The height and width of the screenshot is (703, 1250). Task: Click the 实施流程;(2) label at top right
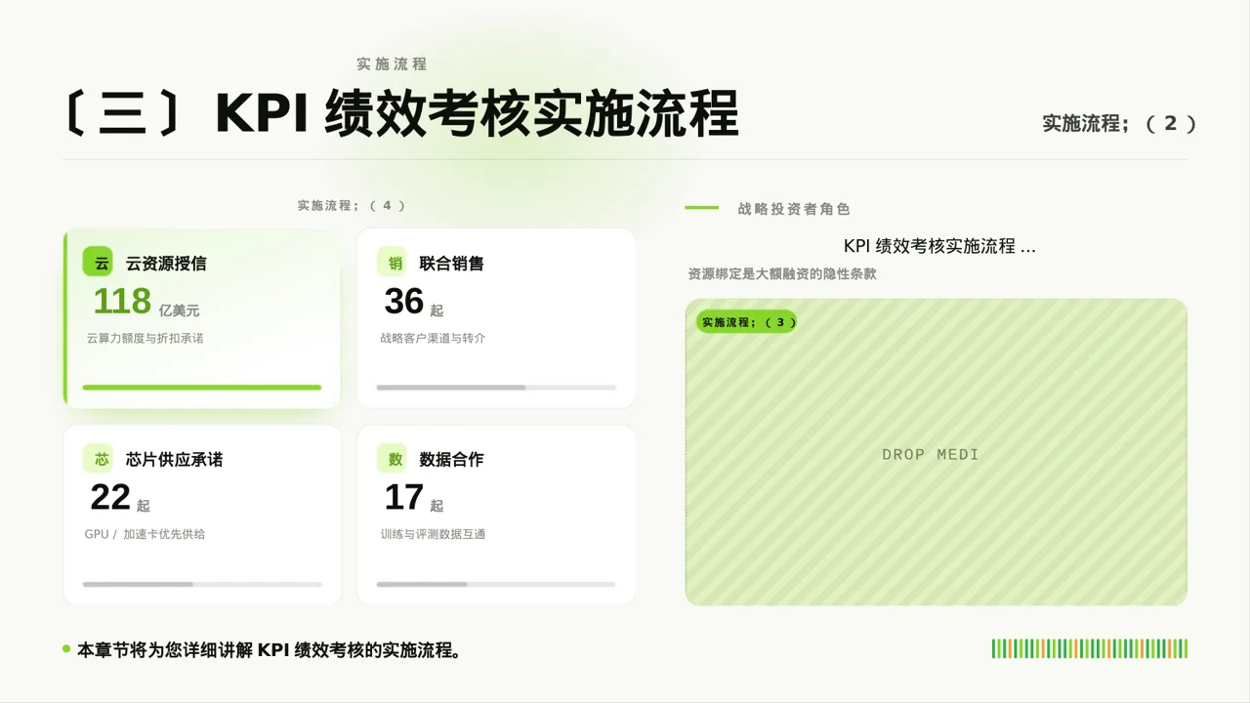pyautogui.click(x=1119, y=124)
